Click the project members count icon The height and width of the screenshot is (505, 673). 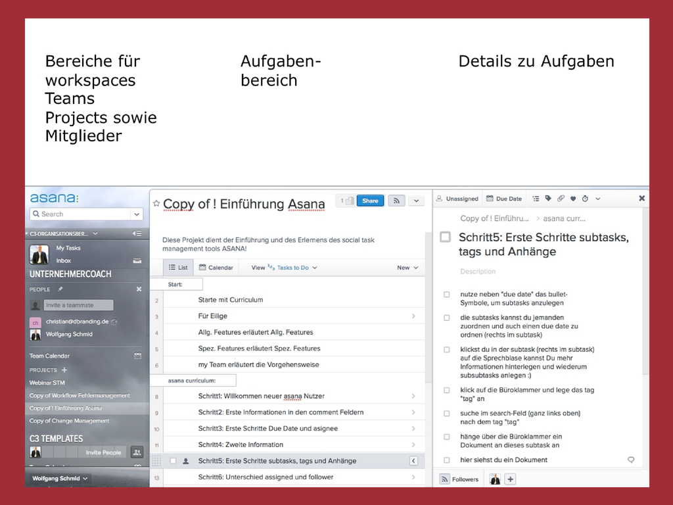point(347,201)
